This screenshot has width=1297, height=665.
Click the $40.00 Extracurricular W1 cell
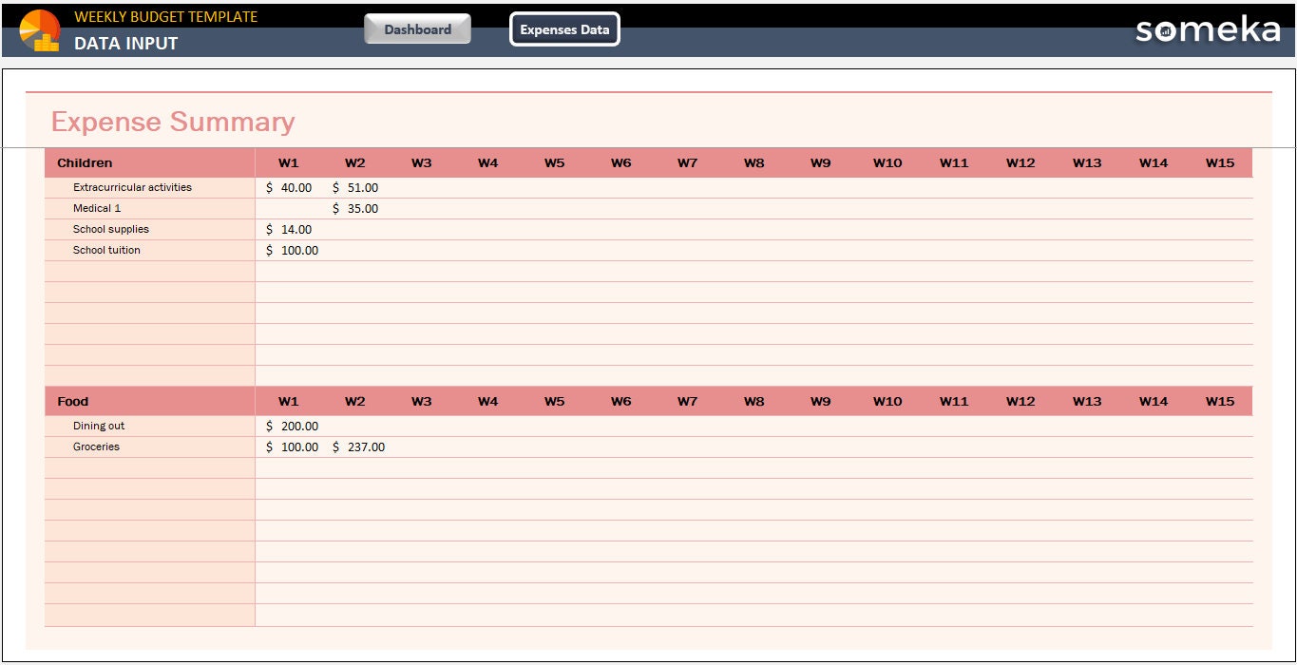point(289,188)
